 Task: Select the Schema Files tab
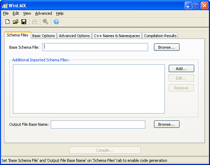[x=17, y=35]
